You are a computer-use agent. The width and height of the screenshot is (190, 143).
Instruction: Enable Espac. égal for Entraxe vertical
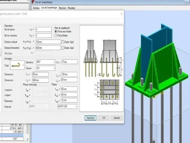(x=63, y=42)
